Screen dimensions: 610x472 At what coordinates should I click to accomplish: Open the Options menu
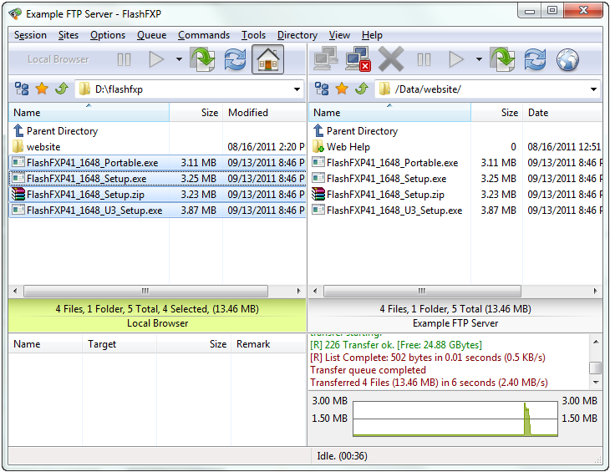108,35
